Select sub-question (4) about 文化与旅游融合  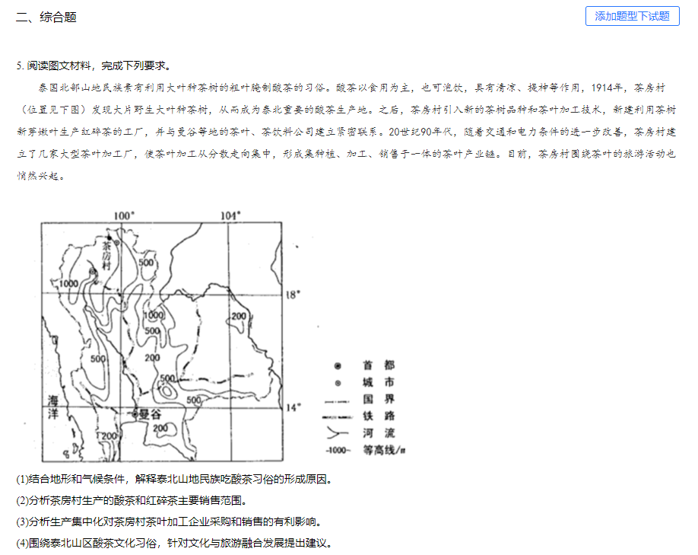[x=174, y=544]
